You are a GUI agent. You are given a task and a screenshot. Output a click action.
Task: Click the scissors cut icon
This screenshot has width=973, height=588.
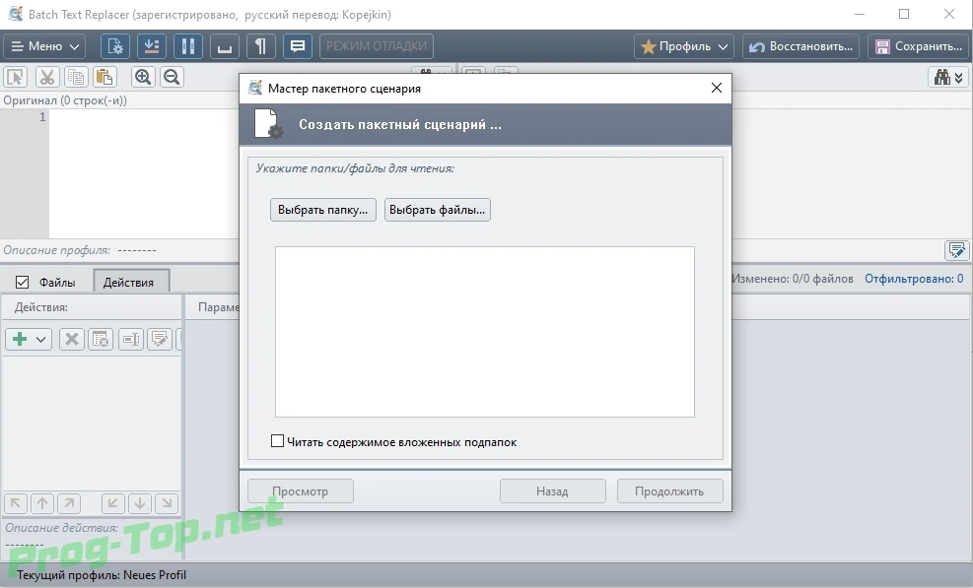pos(46,77)
